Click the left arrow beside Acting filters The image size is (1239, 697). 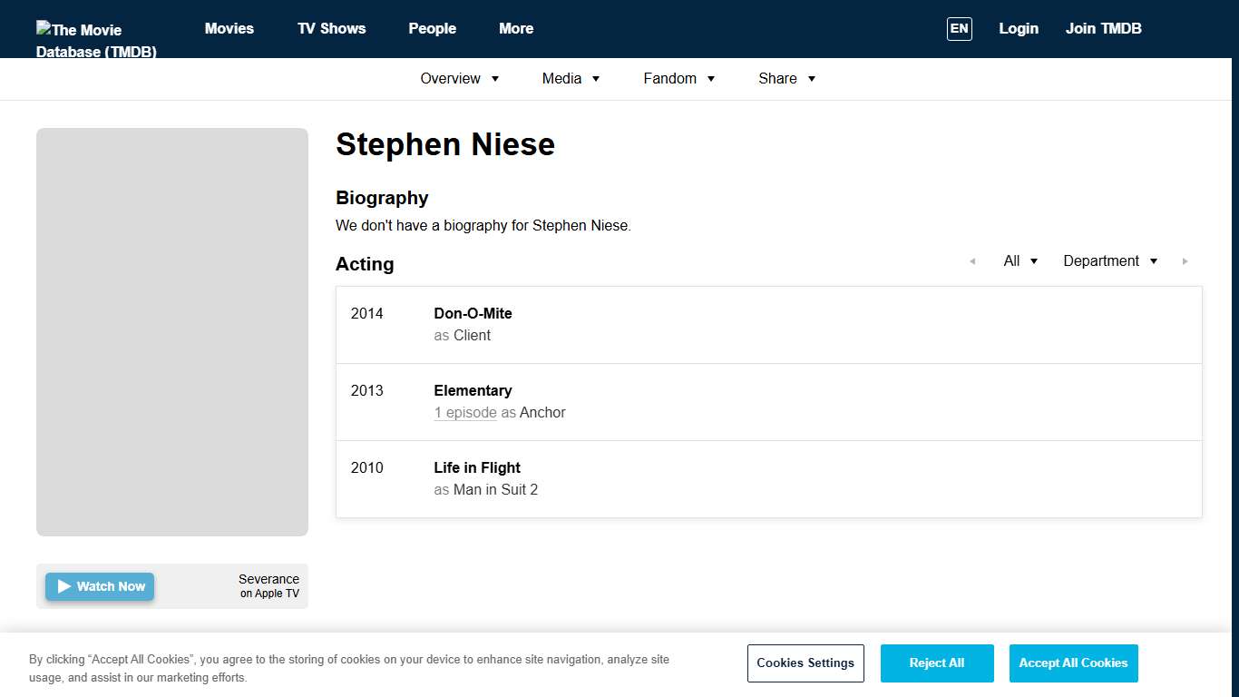(972, 261)
